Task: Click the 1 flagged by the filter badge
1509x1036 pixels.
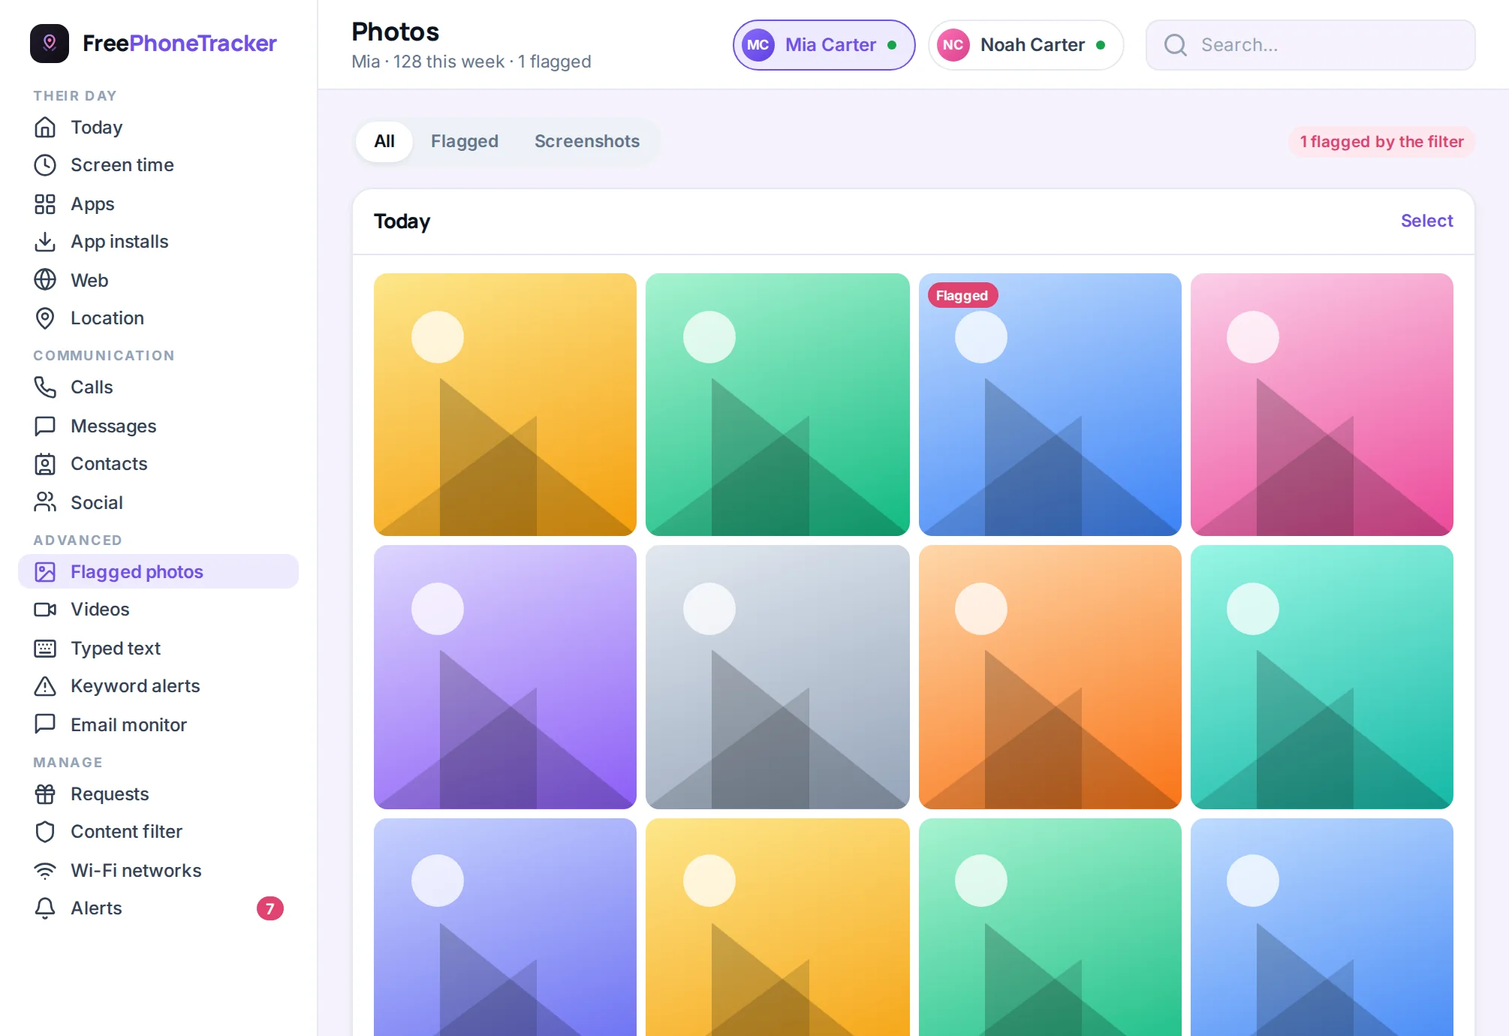Action: point(1381,142)
